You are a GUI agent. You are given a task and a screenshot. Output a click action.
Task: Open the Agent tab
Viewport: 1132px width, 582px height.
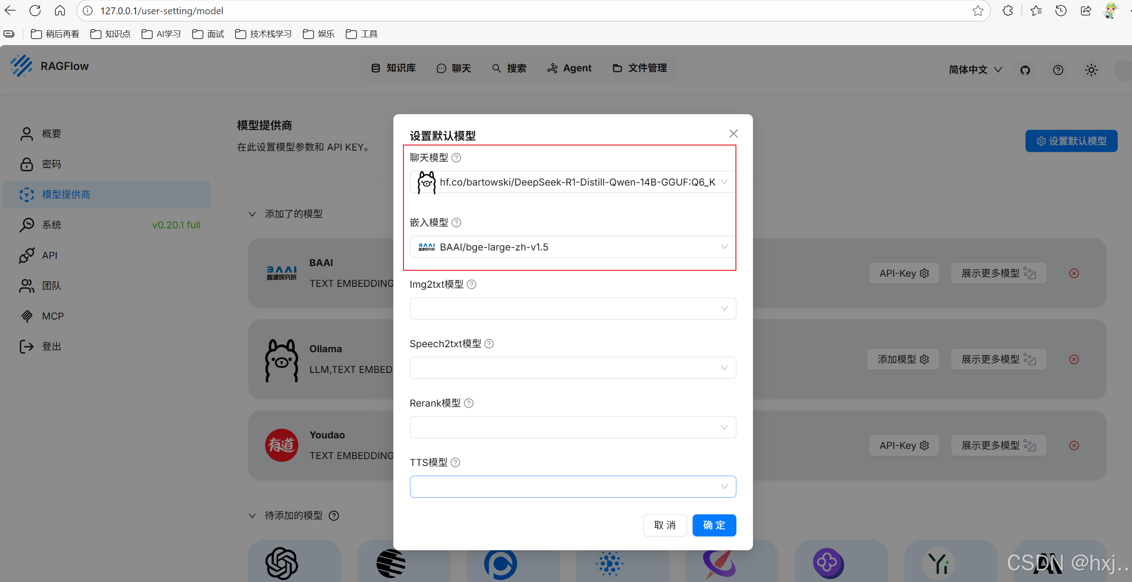pos(569,68)
